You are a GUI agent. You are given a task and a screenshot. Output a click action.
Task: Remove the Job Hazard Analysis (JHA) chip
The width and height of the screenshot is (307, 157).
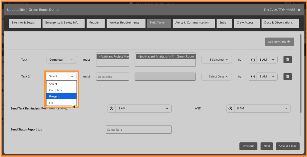coord(139,56)
